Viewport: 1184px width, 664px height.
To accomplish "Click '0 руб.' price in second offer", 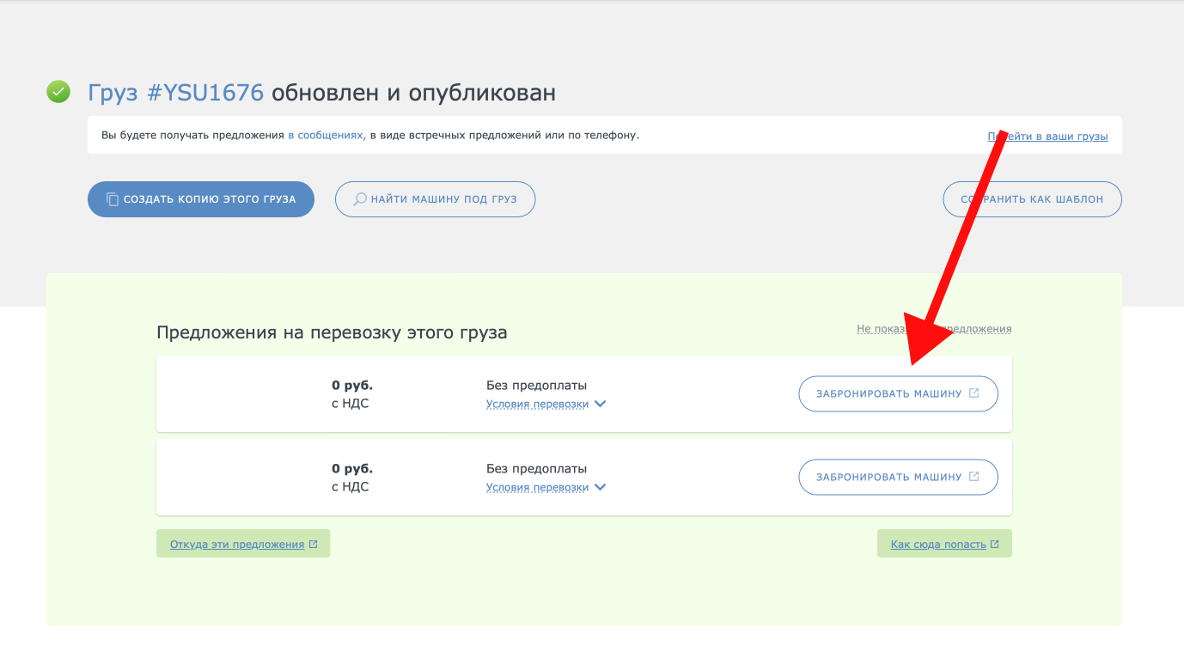I will [352, 469].
